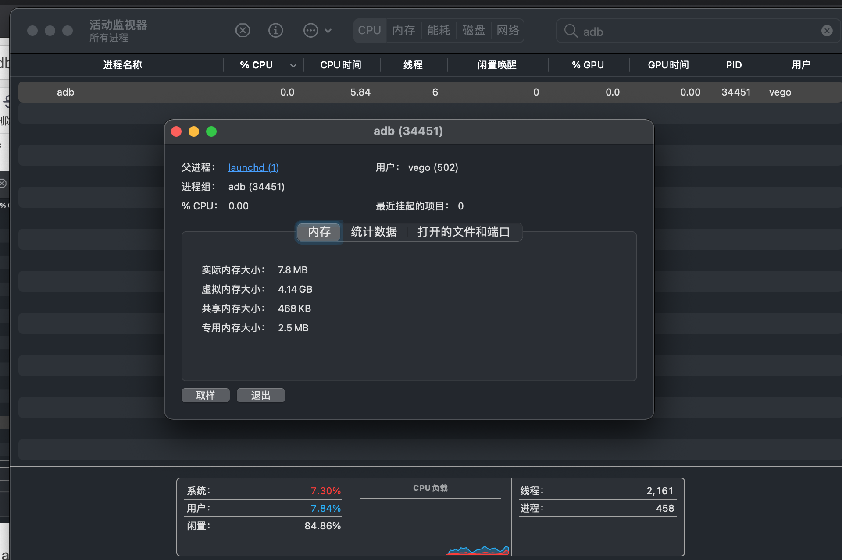Click the 取样 sample button
Screen dimensions: 842x560
(205, 395)
